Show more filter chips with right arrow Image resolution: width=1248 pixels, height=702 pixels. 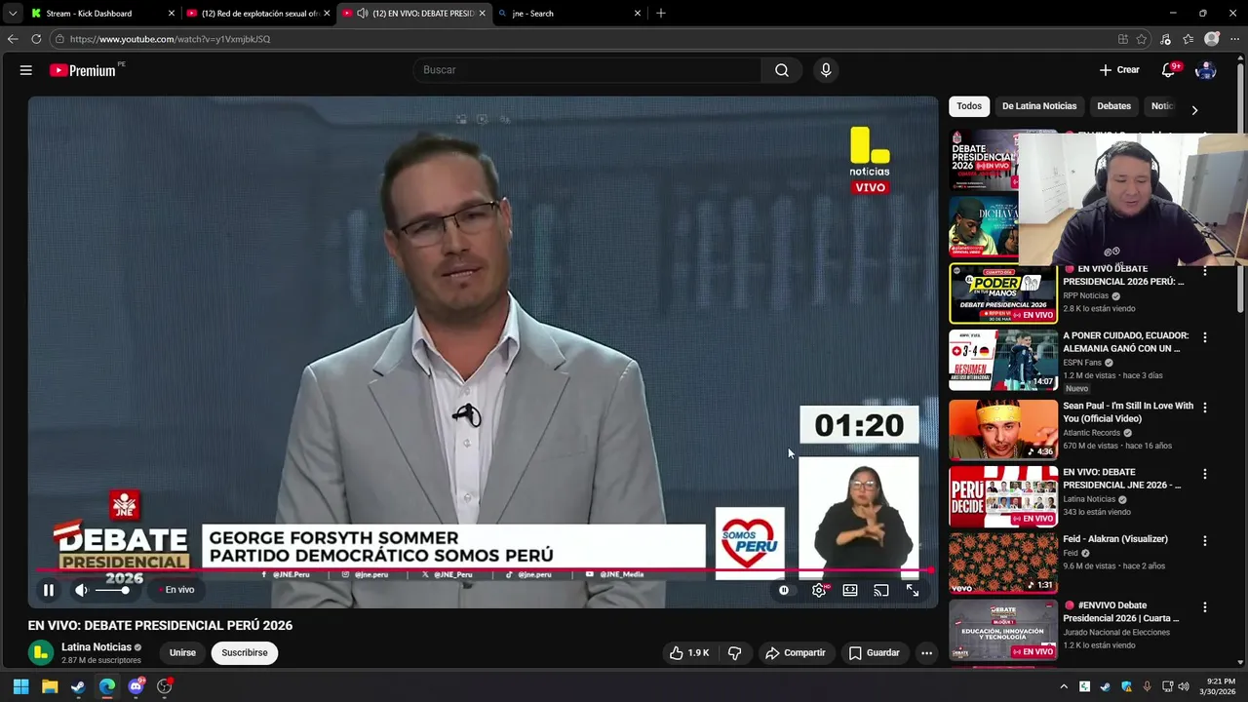point(1194,110)
